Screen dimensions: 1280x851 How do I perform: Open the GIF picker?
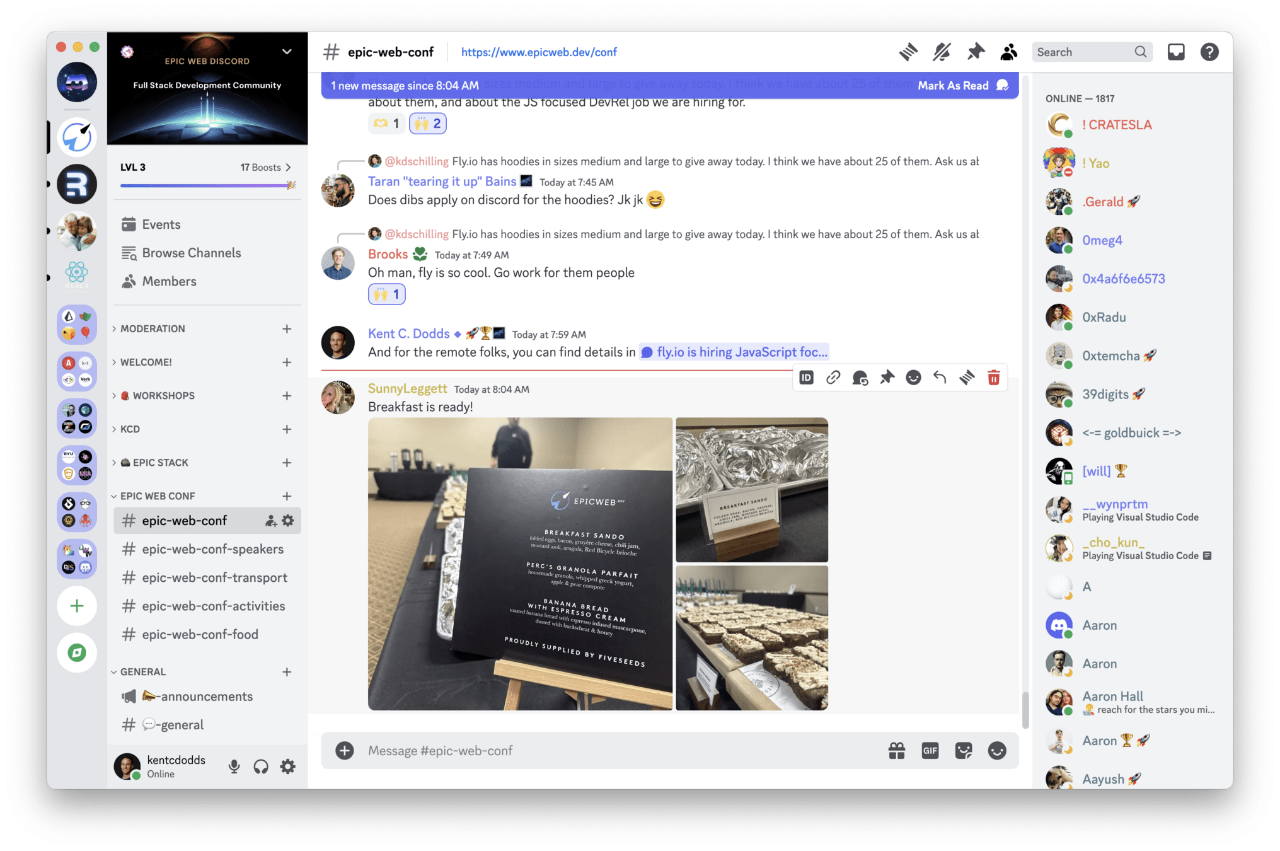[930, 750]
